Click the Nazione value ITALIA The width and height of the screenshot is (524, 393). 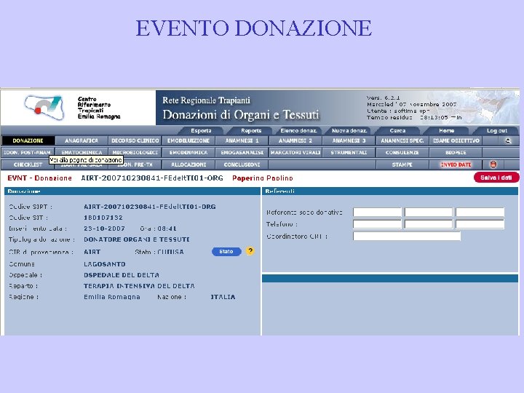tap(223, 297)
